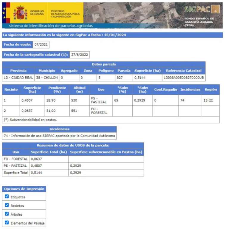
Task: Toggle the Etiquetas checkbox
Action: [7, 196]
